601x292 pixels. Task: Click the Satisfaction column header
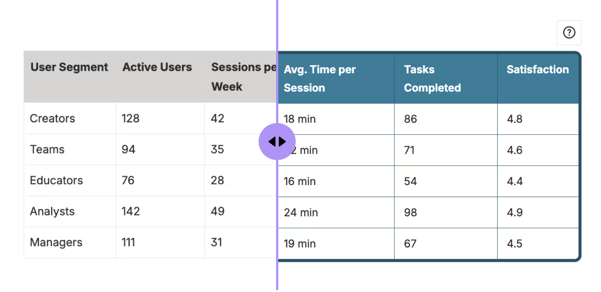(538, 69)
